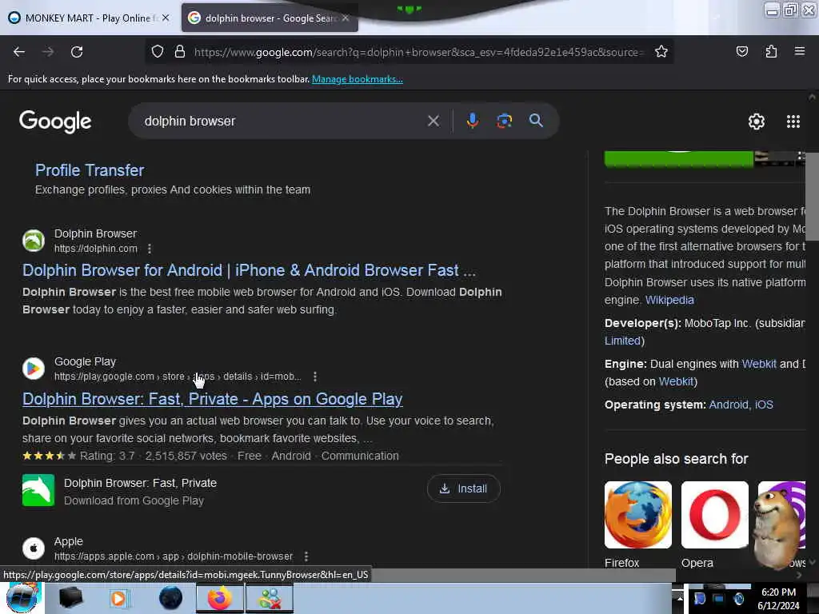The height and width of the screenshot is (614, 819).
Task: Click the 'Download from Google Play' text
Action: pos(134,500)
